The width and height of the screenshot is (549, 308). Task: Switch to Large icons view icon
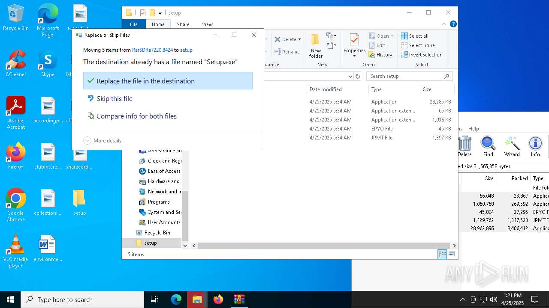[x=451, y=254]
